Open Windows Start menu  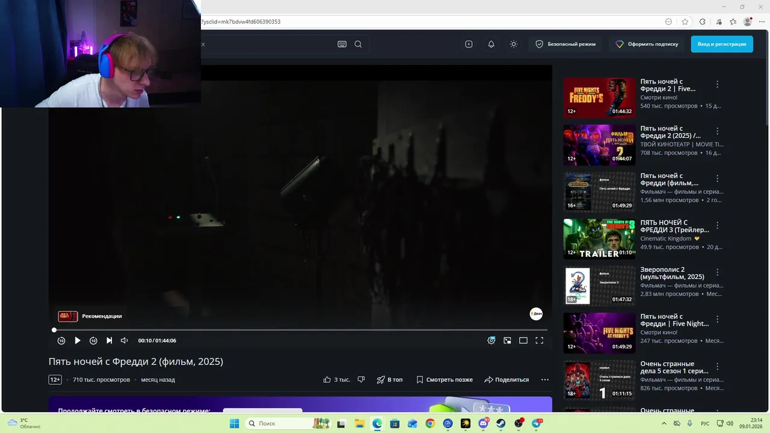234,423
